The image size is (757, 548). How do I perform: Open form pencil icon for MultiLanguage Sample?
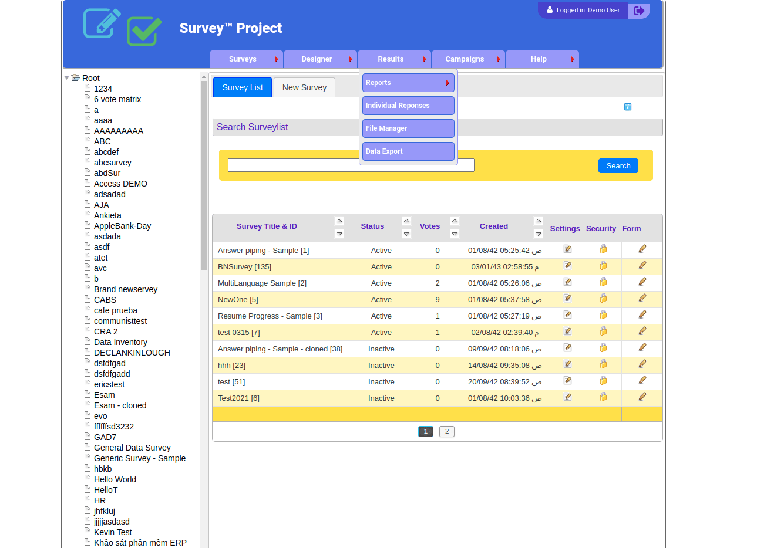[642, 282]
